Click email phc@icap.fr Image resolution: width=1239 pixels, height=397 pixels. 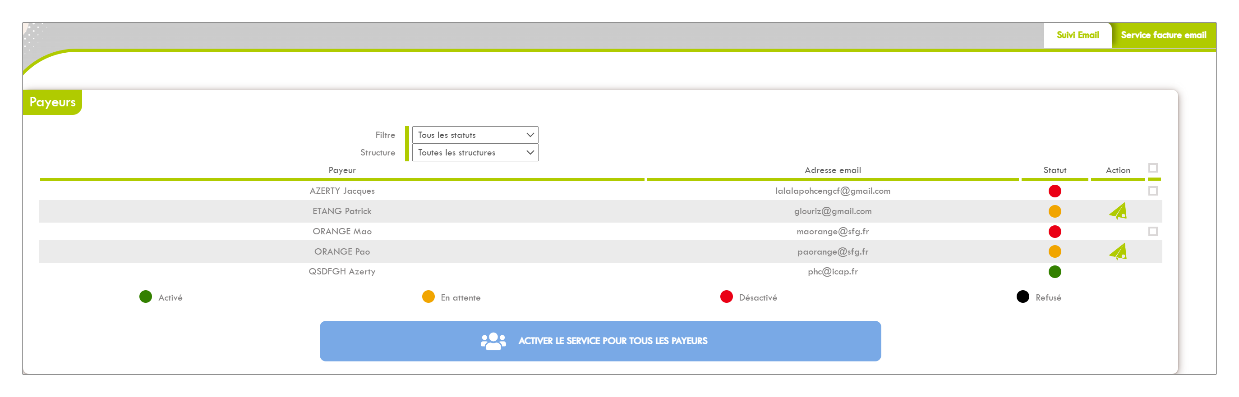coord(833,272)
